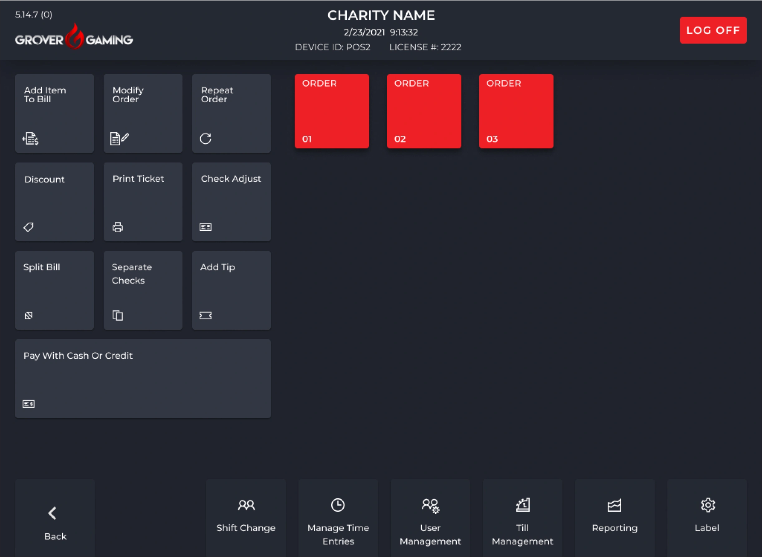Select the red Order 01 tile
The width and height of the screenshot is (762, 557).
pos(332,111)
